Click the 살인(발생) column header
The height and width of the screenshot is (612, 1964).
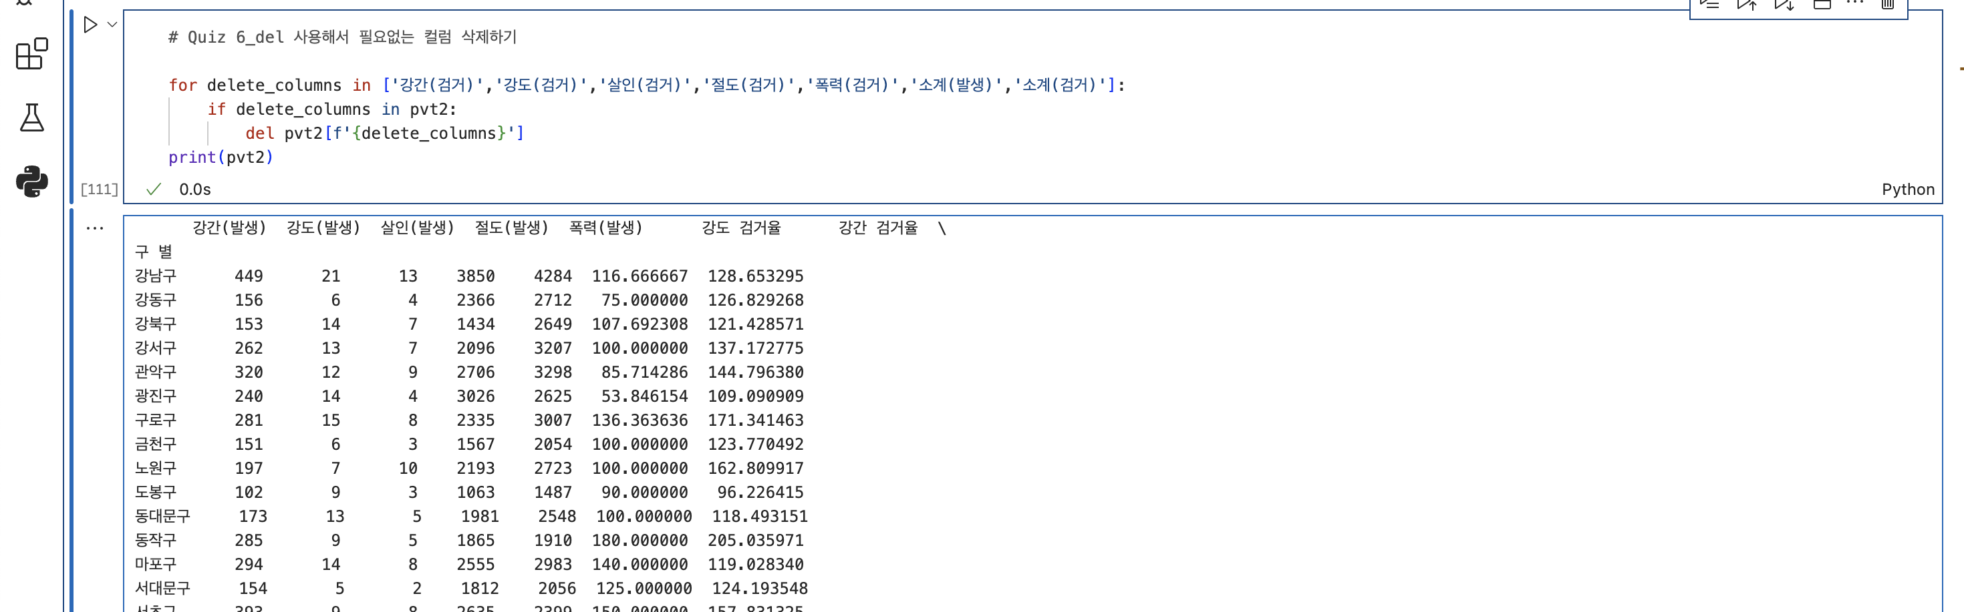417,228
